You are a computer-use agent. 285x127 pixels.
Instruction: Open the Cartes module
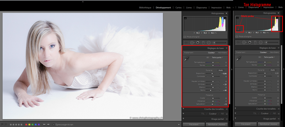[178, 7]
